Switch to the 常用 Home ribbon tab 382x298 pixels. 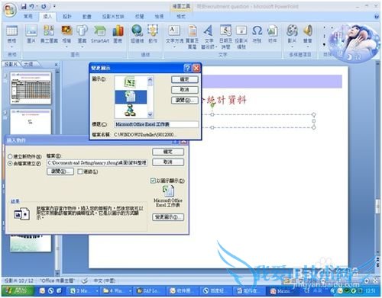coord(28,17)
